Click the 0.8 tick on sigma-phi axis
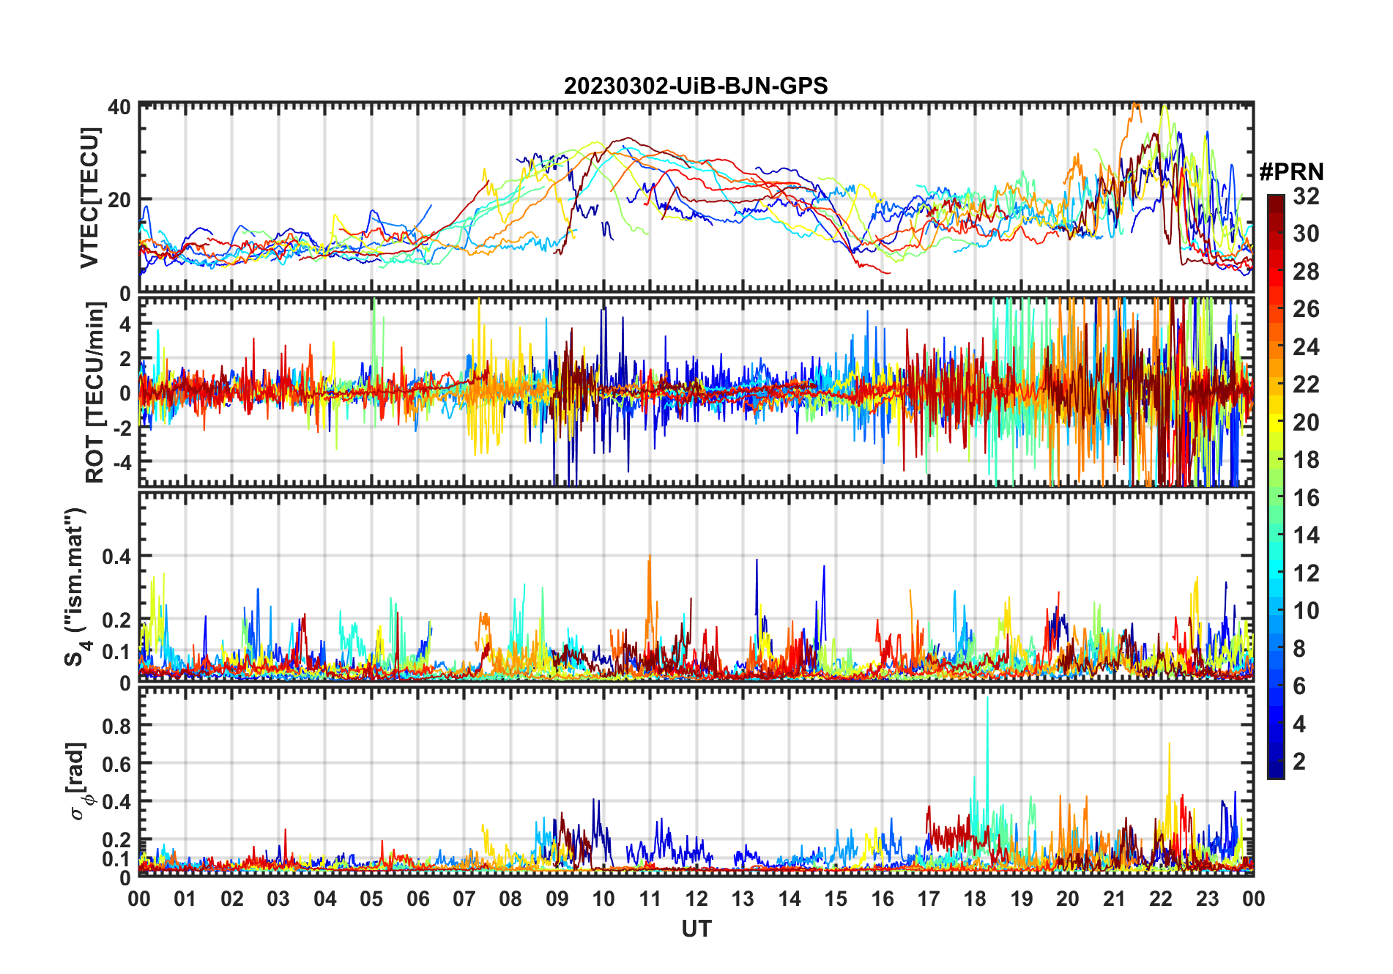 [116, 726]
